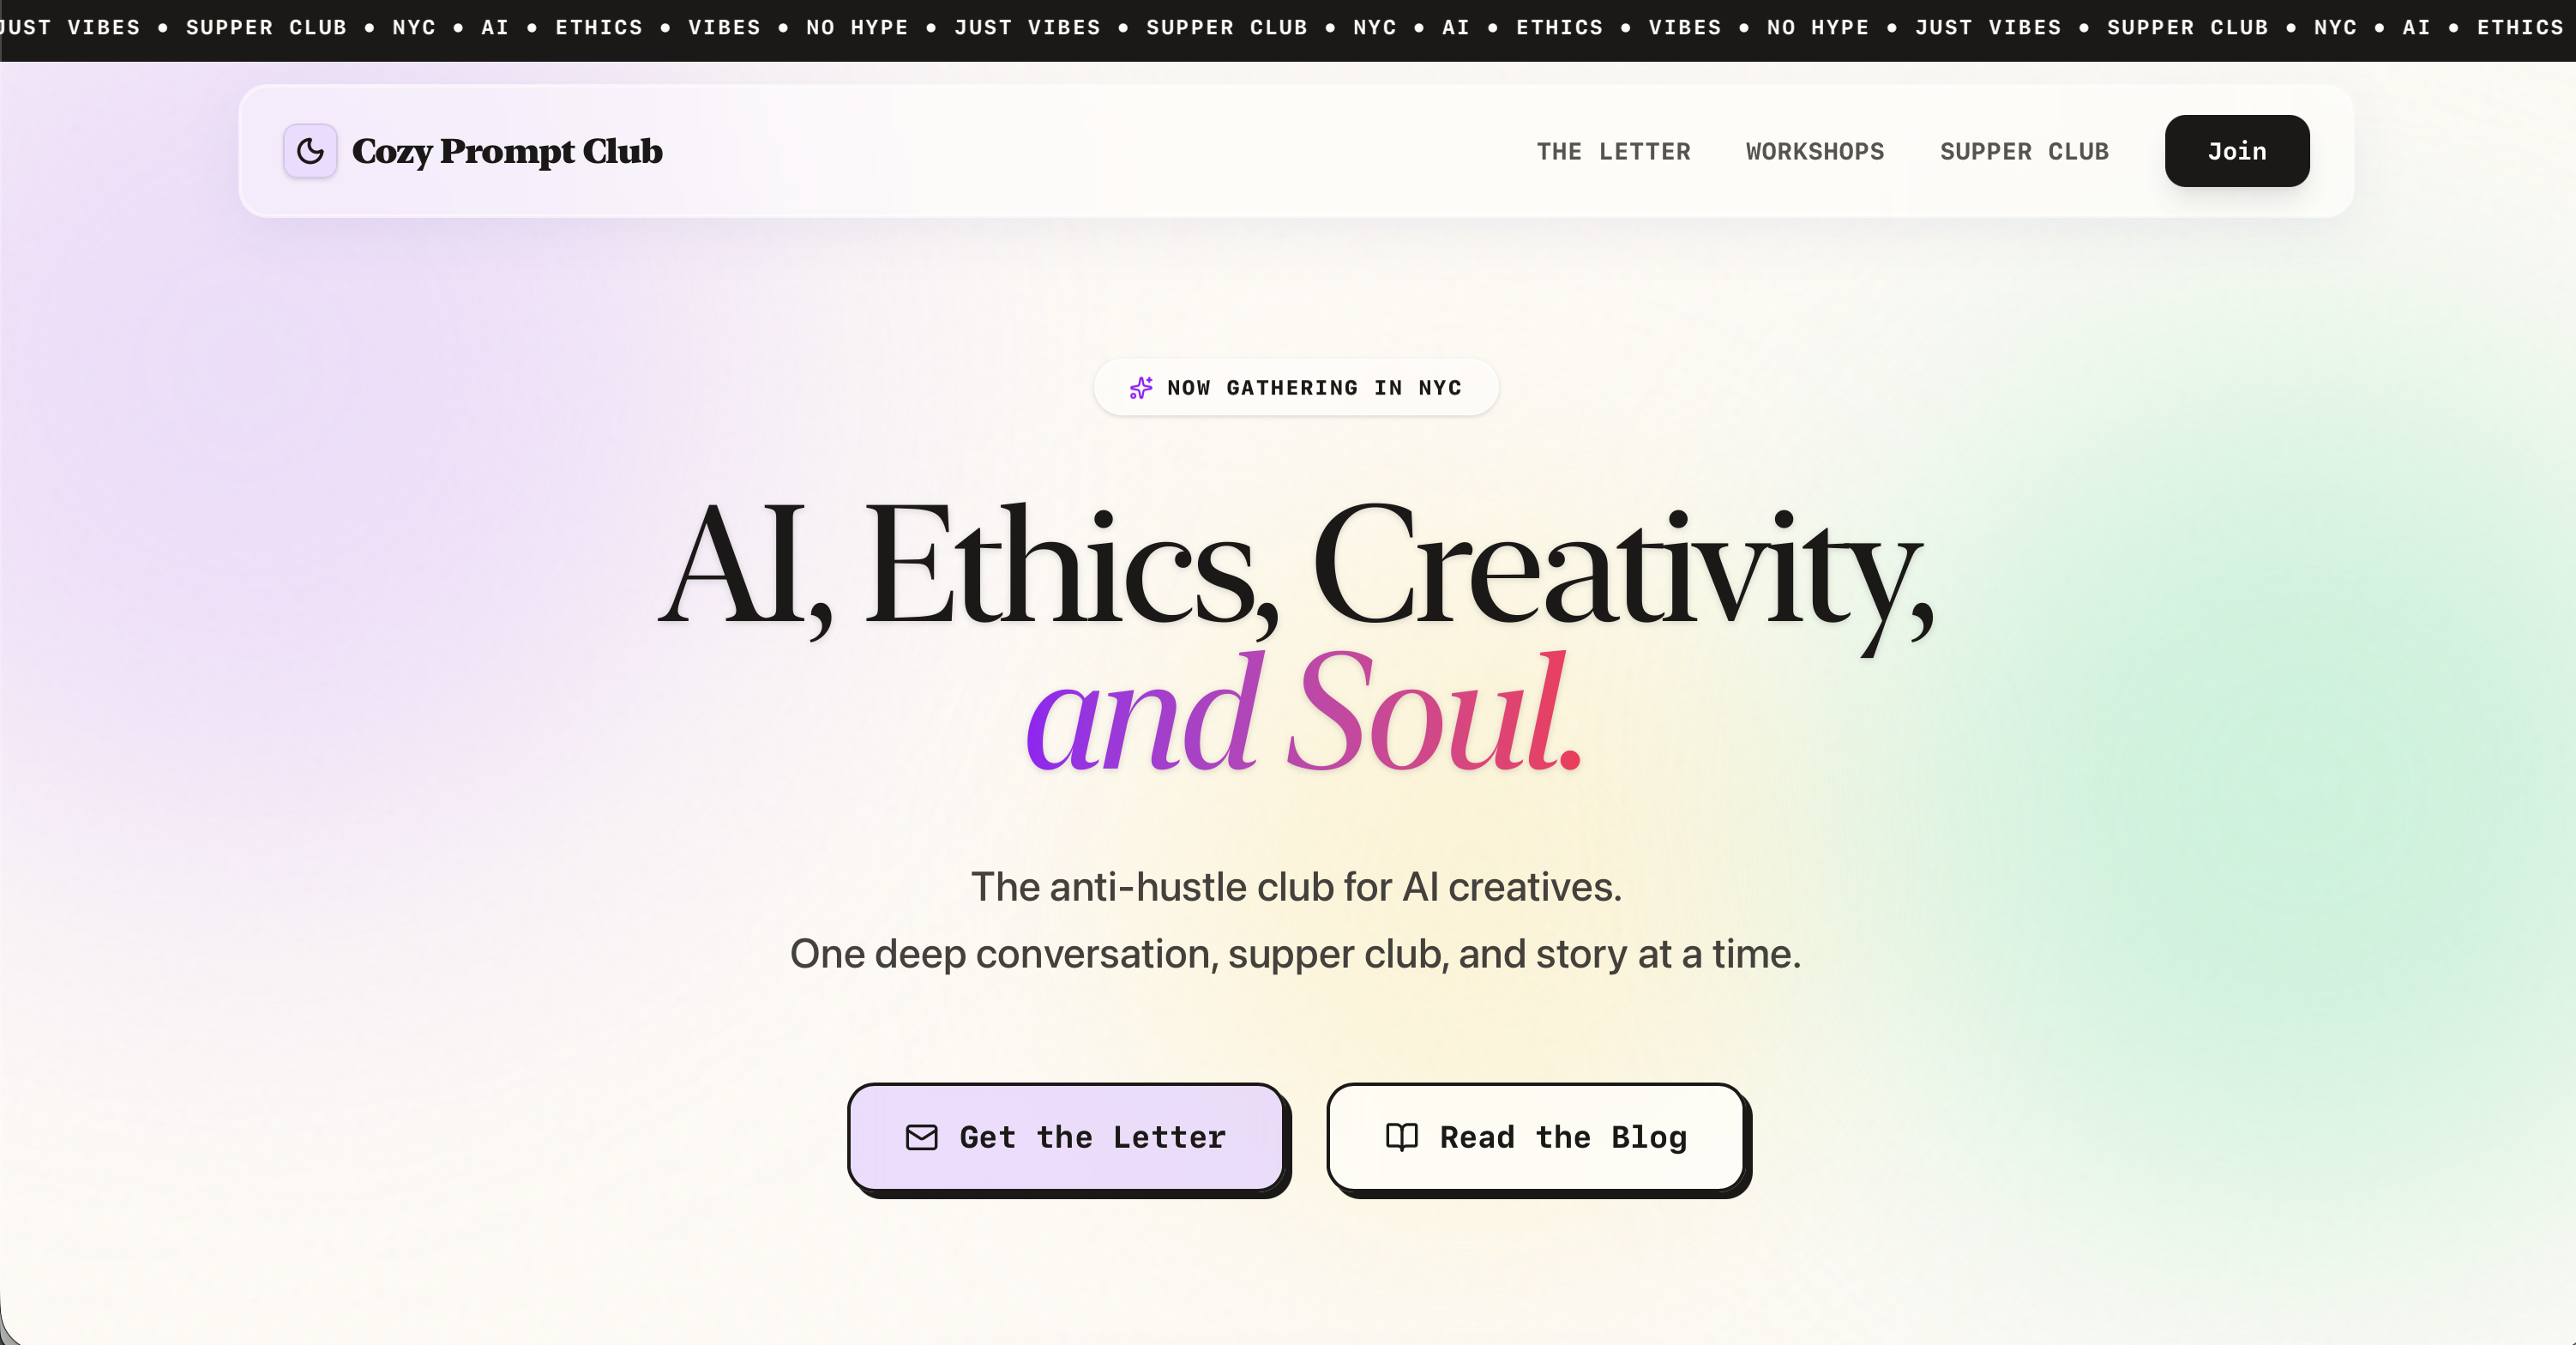Click the Get the Letter button label
Viewport: 2576px width, 1345px height.
click(1092, 1138)
